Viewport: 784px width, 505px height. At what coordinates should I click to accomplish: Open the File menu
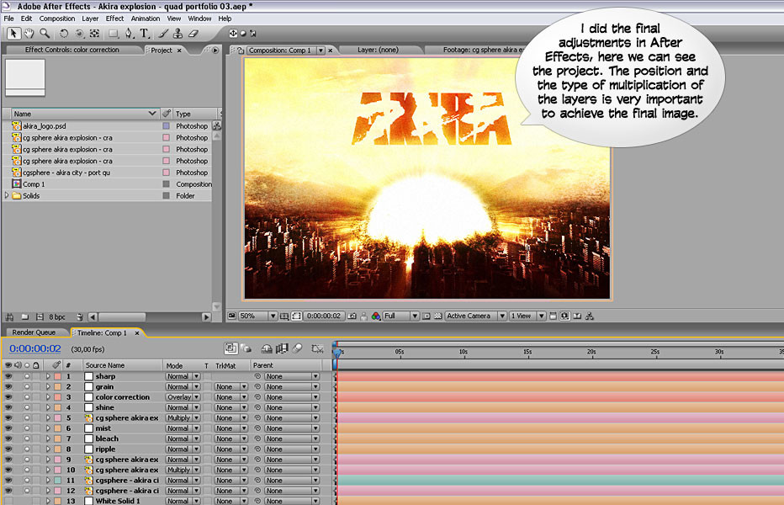point(9,19)
